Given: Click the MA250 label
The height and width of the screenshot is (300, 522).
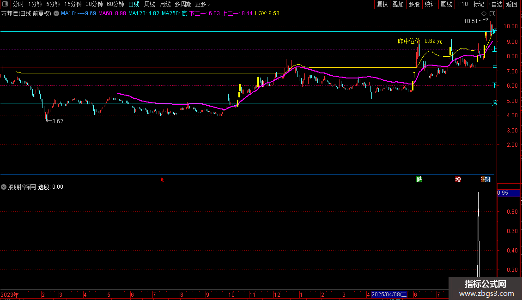Looking at the screenshot, I should click(175, 13).
